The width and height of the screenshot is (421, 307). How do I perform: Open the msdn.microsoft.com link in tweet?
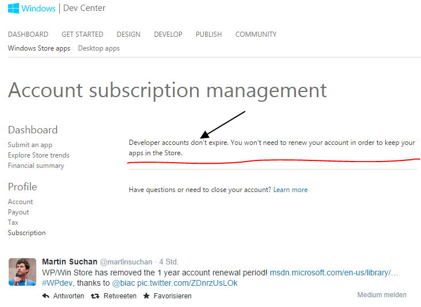[333, 273]
